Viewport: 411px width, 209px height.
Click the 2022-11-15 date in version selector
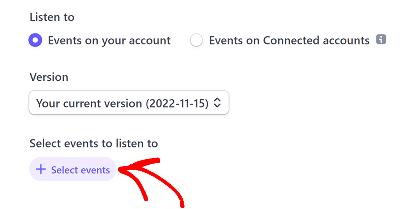point(178,103)
